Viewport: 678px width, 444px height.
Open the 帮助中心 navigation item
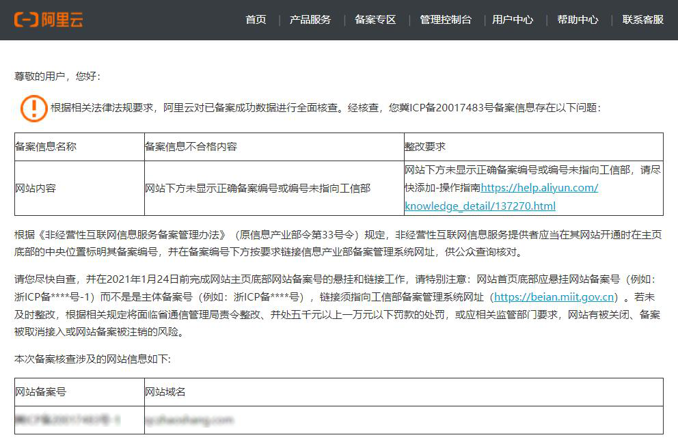[578, 19]
